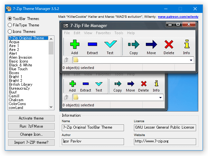Click the small cyan Test checkmark icon
208x156 pixels.
(99, 84)
